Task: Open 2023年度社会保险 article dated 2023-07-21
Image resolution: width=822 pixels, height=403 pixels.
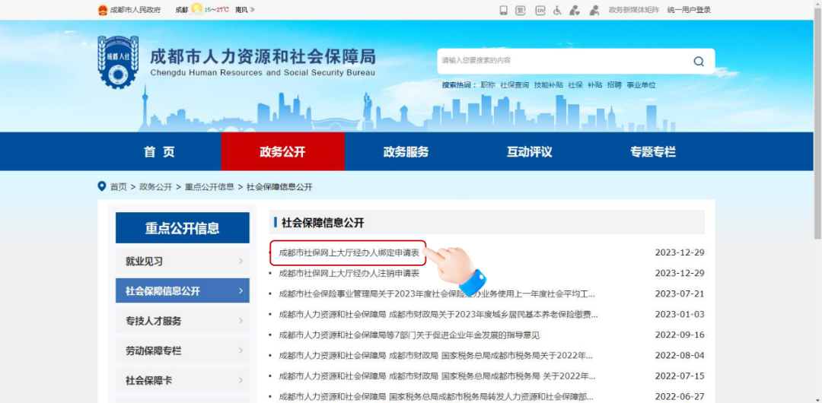Action: pos(437,294)
